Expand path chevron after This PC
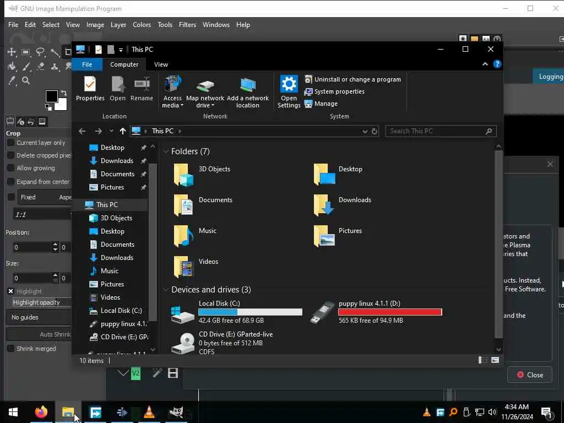The width and height of the screenshot is (564, 423). coord(180,131)
